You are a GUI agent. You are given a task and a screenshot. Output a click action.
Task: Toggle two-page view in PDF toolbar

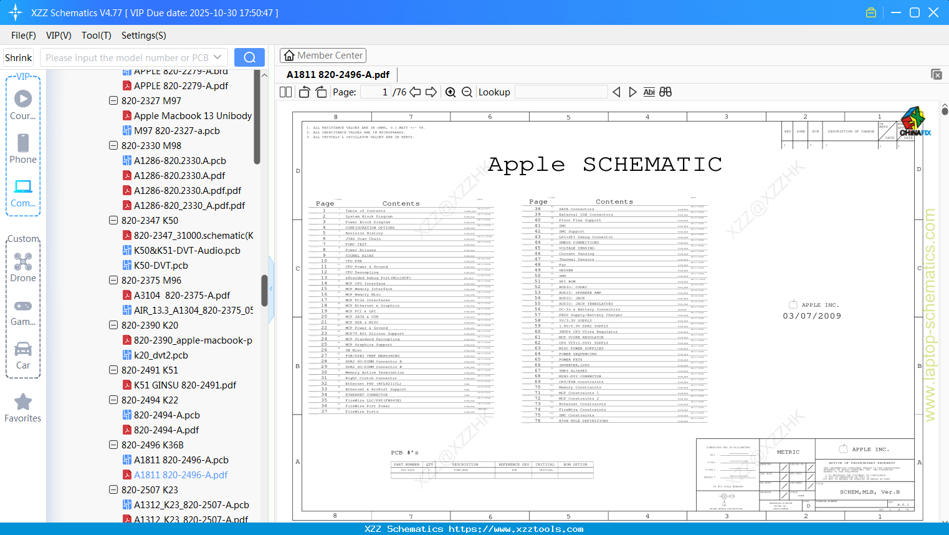tap(286, 92)
